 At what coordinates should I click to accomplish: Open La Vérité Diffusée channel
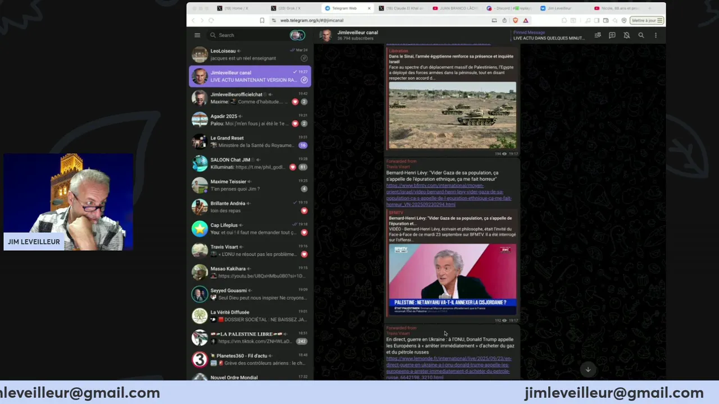coord(250,316)
